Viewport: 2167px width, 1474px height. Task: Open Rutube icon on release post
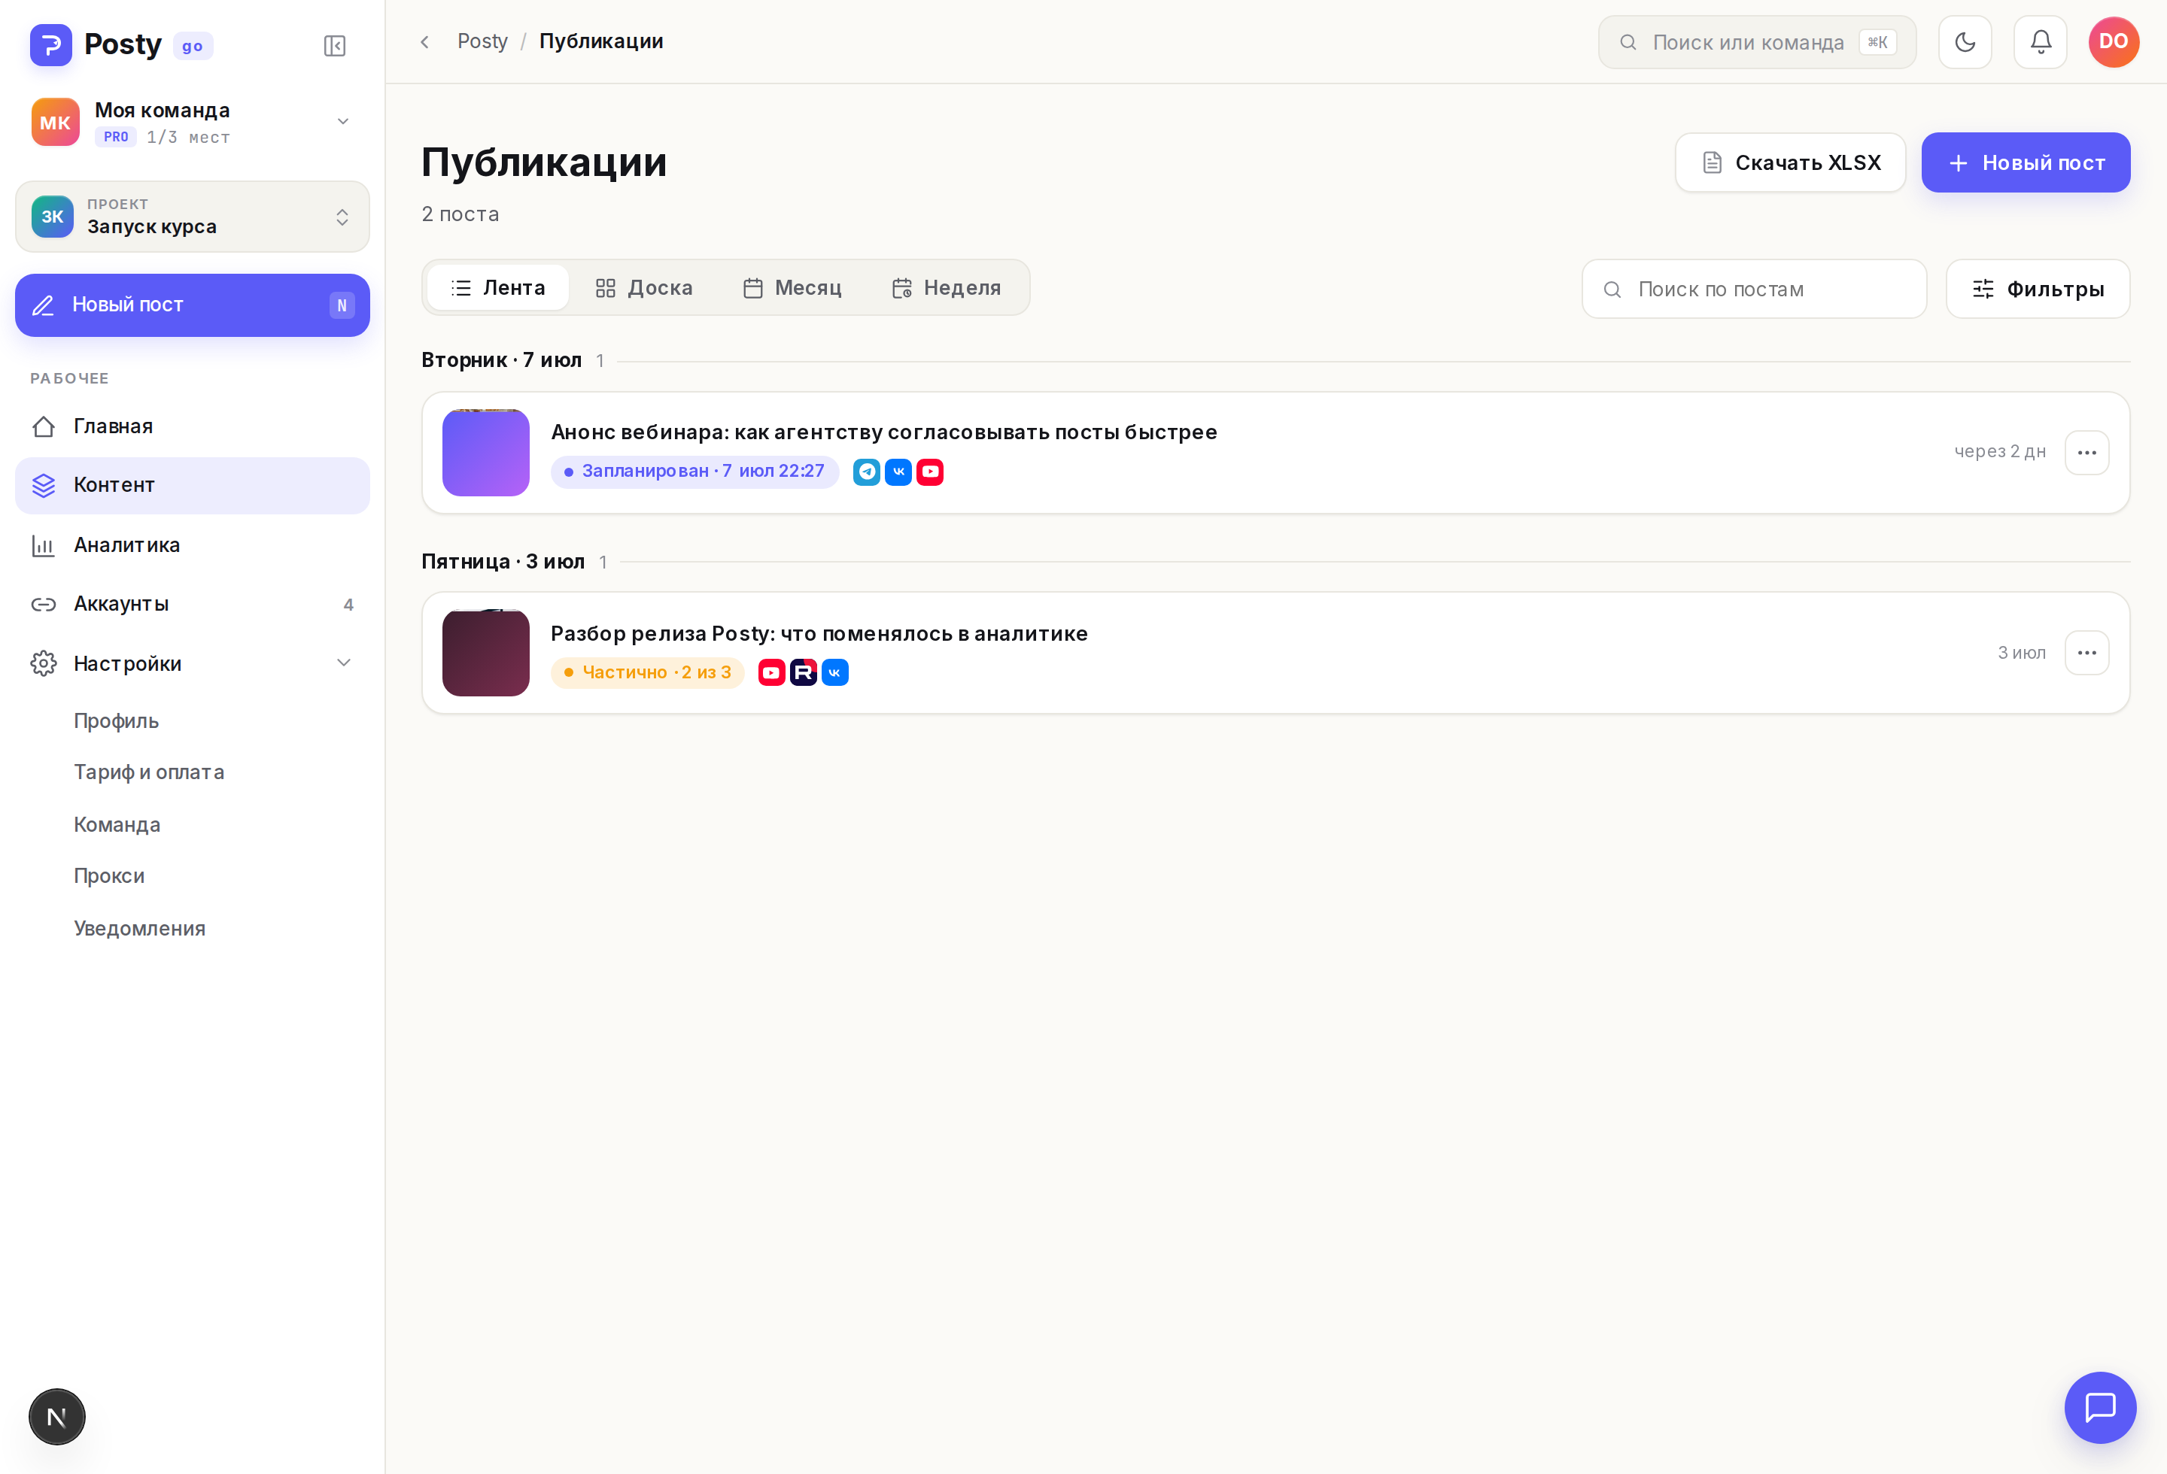point(803,672)
